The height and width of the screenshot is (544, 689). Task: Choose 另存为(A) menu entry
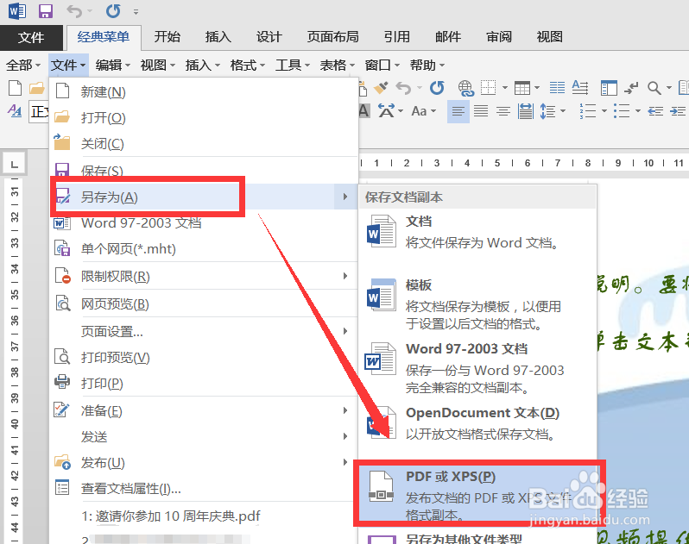pos(204,197)
